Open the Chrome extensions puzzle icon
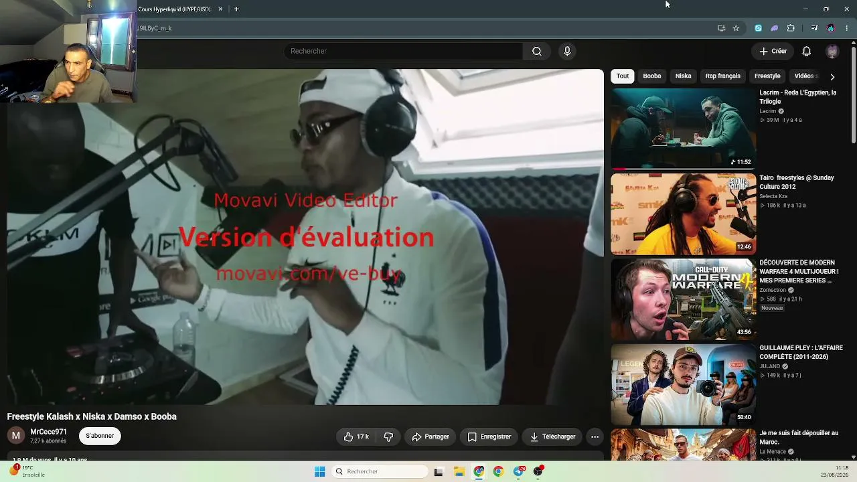857x482 pixels. pos(791,28)
